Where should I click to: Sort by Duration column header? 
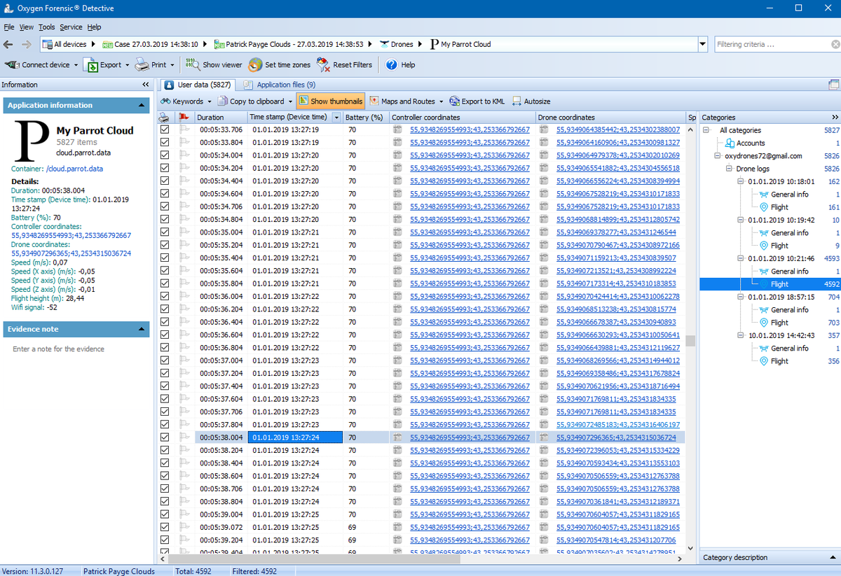point(221,118)
